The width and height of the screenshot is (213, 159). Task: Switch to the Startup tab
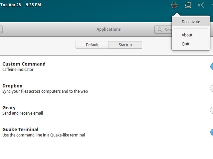125,45
